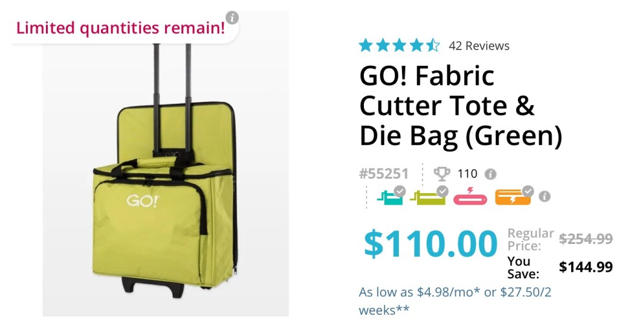Click the blue star rating

pyautogui.click(x=399, y=45)
